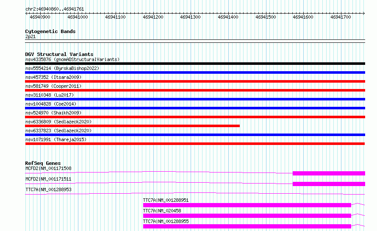Select the nsv3110348 Lu2017 blue bar

tap(195, 99)
